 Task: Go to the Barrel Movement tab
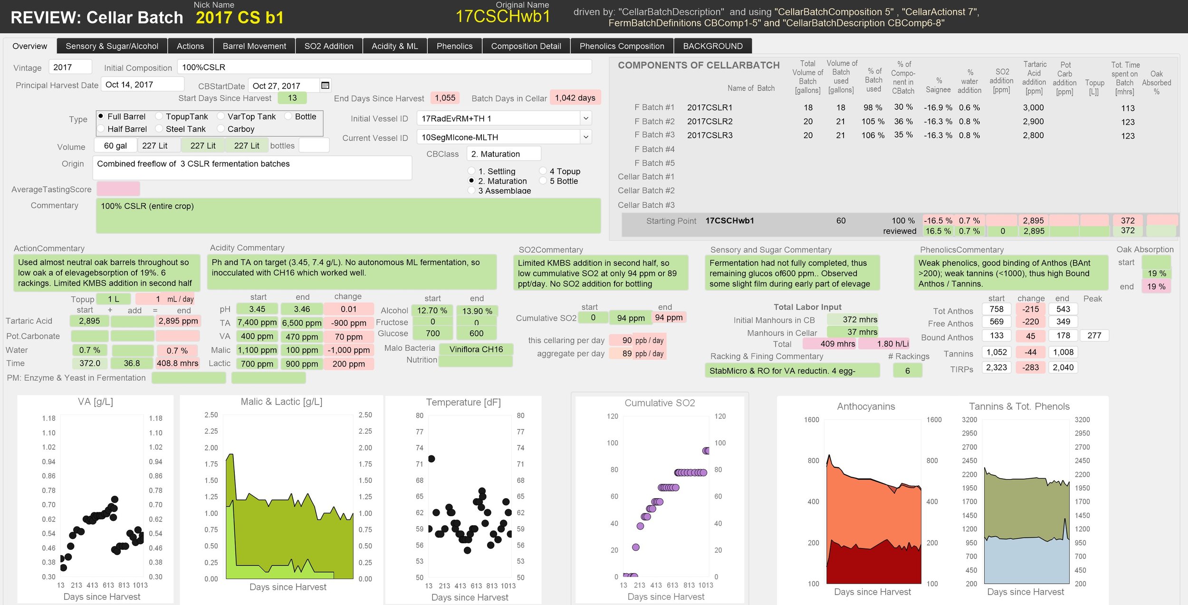coord(254,46)
